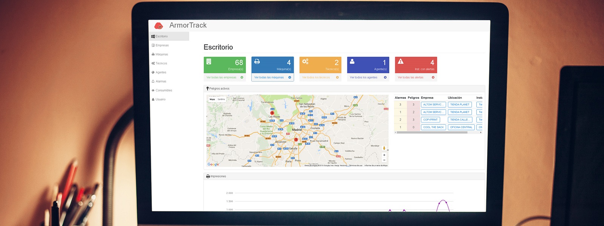Click the red marker numbered 5 near Las Rozas
This screenshot has width=604, height=226.
[272, 113]
